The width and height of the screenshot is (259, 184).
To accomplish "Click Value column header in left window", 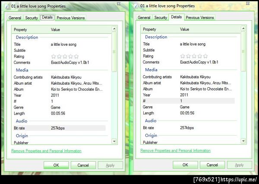I will tap(55, 30).
